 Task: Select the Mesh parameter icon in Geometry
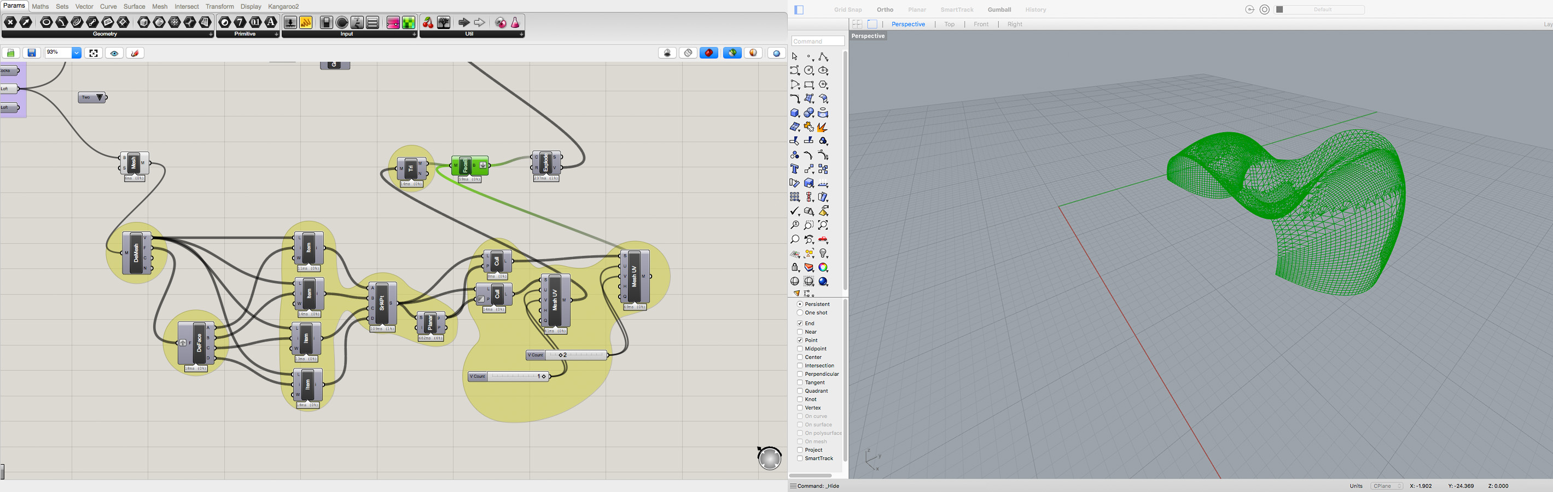(175, 22)
